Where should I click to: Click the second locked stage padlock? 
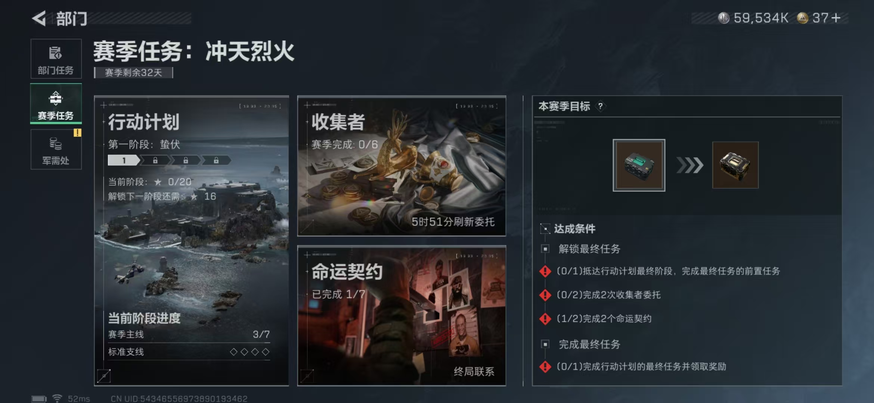186,160
